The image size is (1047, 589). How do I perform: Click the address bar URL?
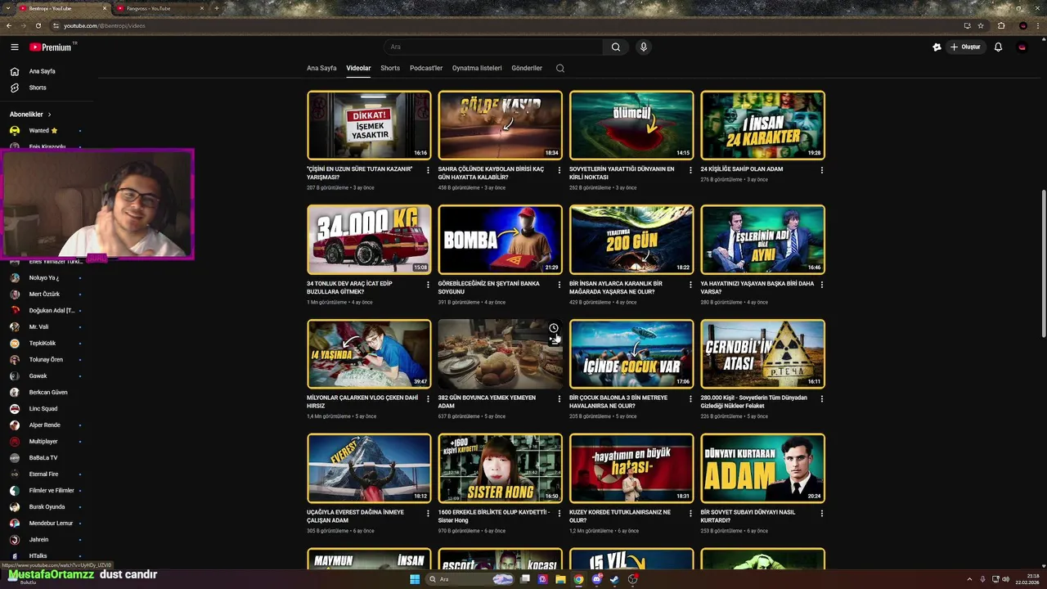[x=105, y=25]
